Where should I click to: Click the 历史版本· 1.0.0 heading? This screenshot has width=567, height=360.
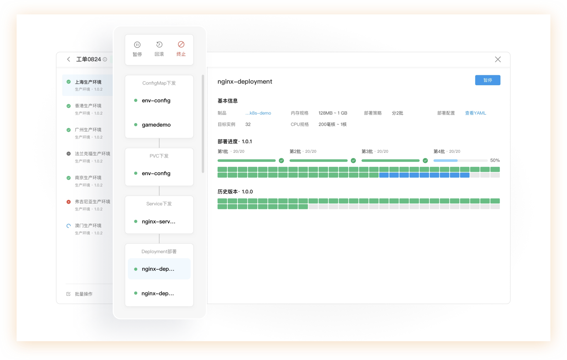(x=235, y=192)
